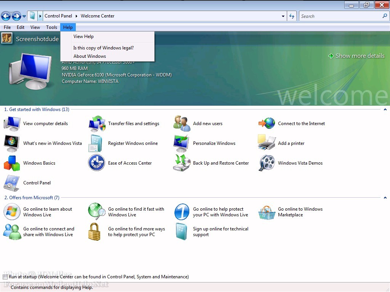
Task: Click Welcome Center in the address breadcrumb
Action: click(97, 16)
